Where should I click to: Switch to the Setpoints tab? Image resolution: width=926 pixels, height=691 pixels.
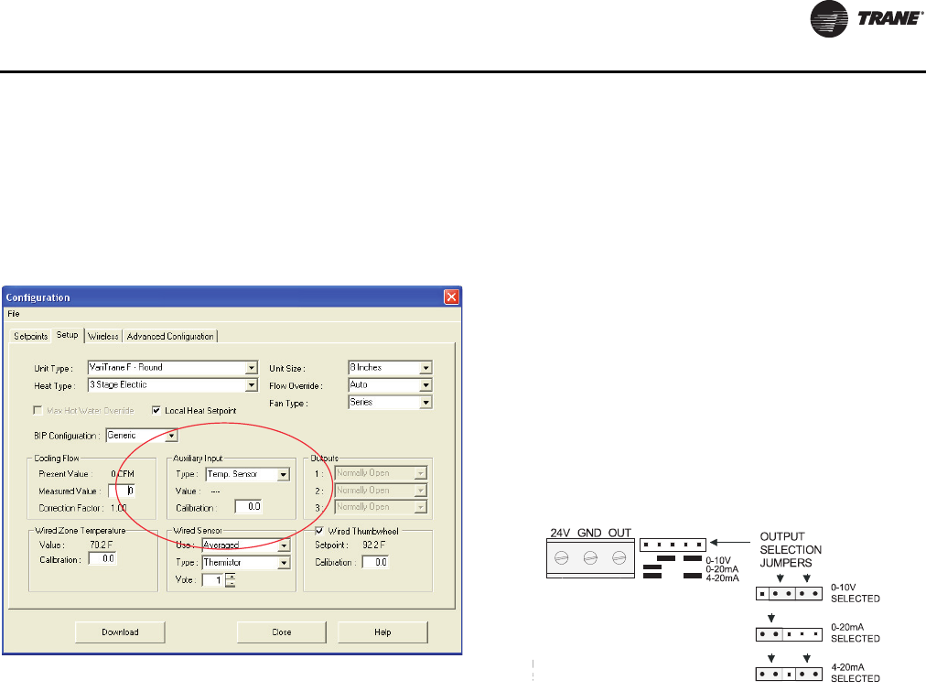pyautogui.click(x=31, y=336)
